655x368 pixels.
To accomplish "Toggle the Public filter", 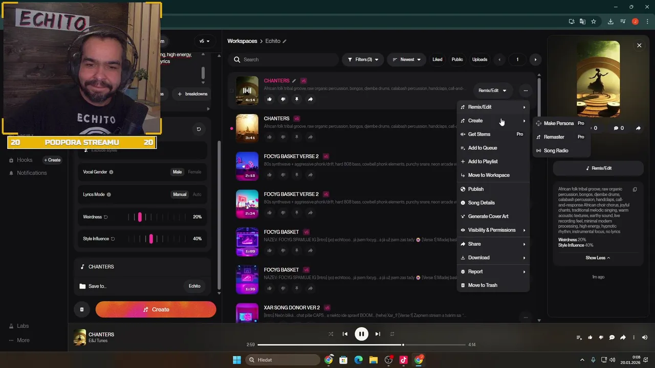I will (x=457, y=60).
